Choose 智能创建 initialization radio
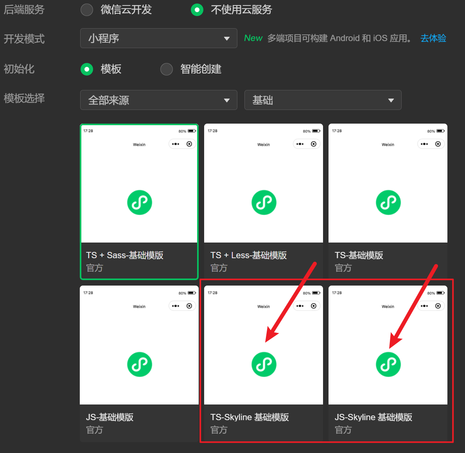 (167, 69)
